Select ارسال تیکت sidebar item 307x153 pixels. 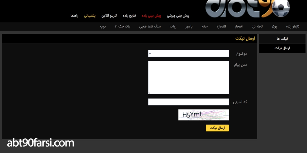pos(282,48)
